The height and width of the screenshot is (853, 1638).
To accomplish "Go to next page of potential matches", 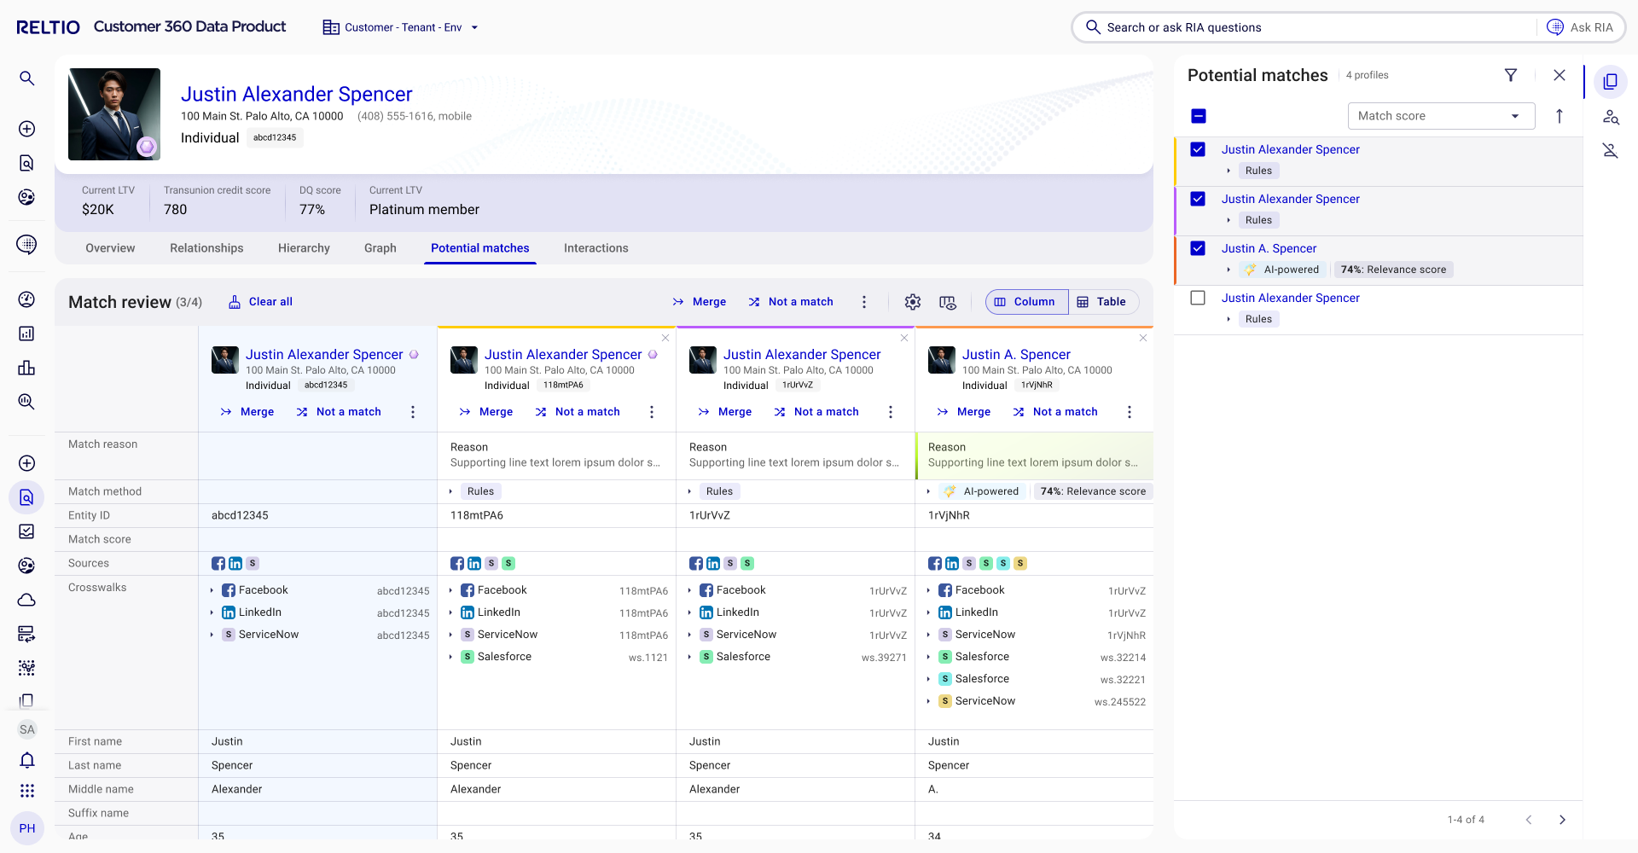I will point(1562,820).
